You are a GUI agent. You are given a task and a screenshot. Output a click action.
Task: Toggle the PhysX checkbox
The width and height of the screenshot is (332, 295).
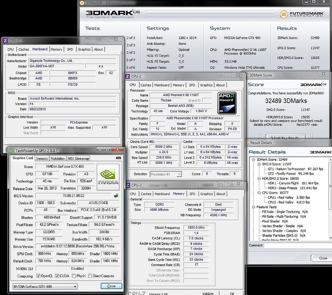[x=74, y=276]
